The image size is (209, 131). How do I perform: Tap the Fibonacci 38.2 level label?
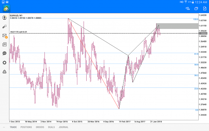click(196, 75)
